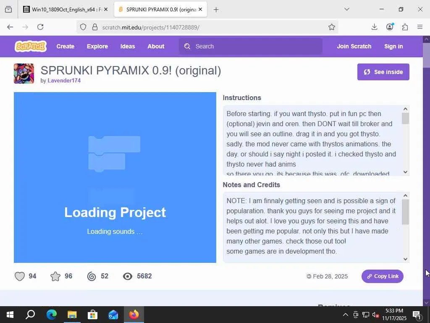
Task: Open the notification center icon
Action: point(417,315)
